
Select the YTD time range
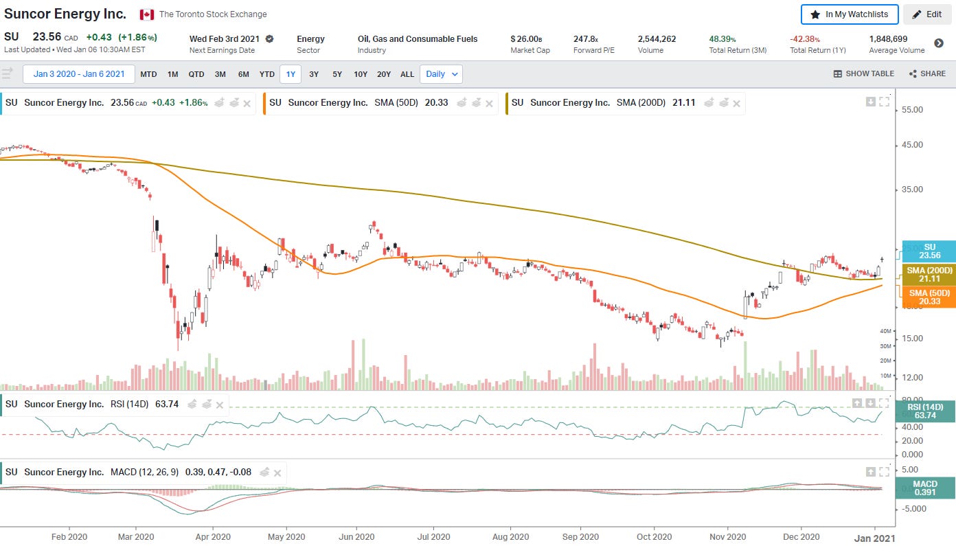[266, 74]
